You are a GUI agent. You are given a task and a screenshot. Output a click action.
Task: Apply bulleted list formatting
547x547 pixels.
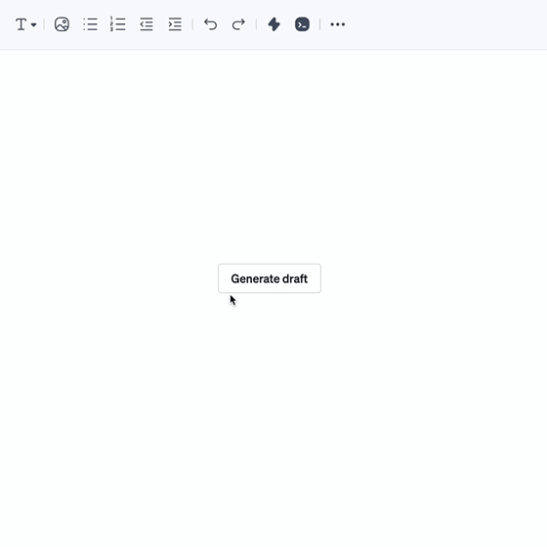[x=90, y=24]
